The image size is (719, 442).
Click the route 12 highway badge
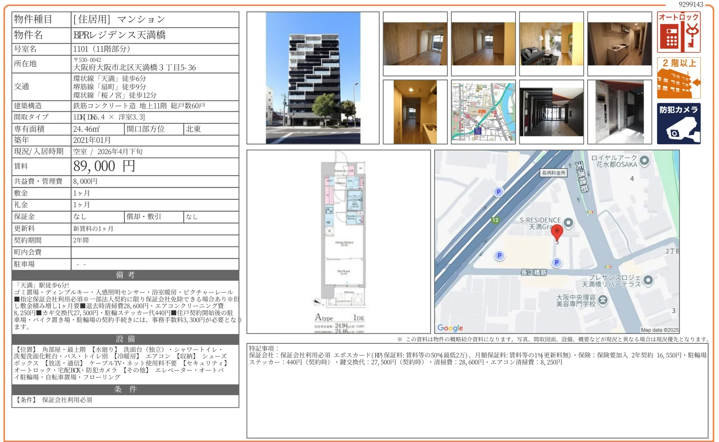pos(495,220)
